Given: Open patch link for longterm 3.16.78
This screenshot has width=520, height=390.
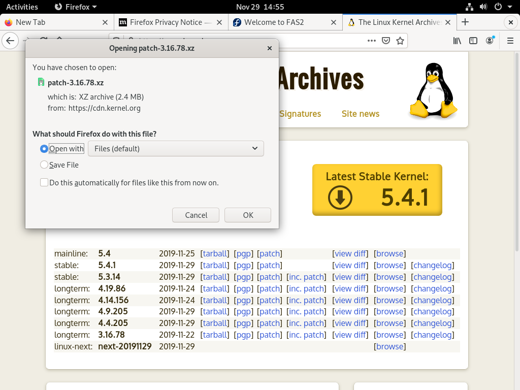Looking at the screenshot, I should pyautogui.click(x=269, y=335).
